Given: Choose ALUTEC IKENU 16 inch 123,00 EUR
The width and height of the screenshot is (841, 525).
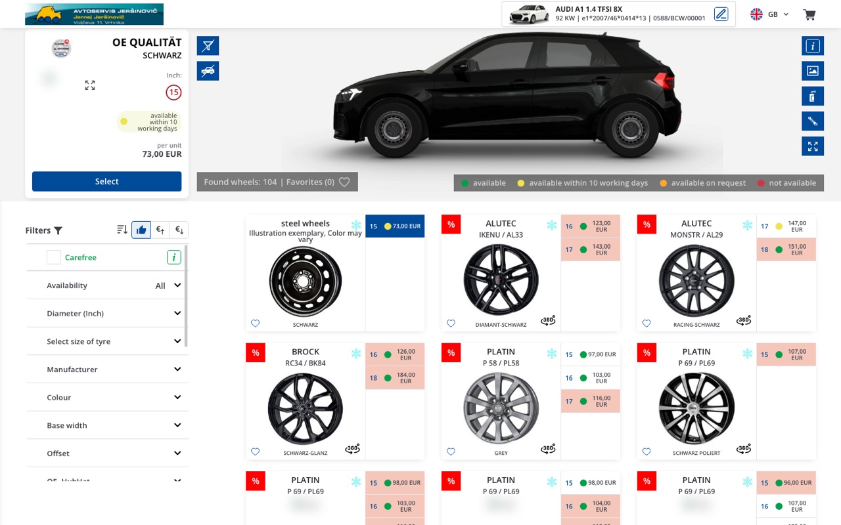Looking at the screenshot, I should pyautogui.click(x=591, y=226).
